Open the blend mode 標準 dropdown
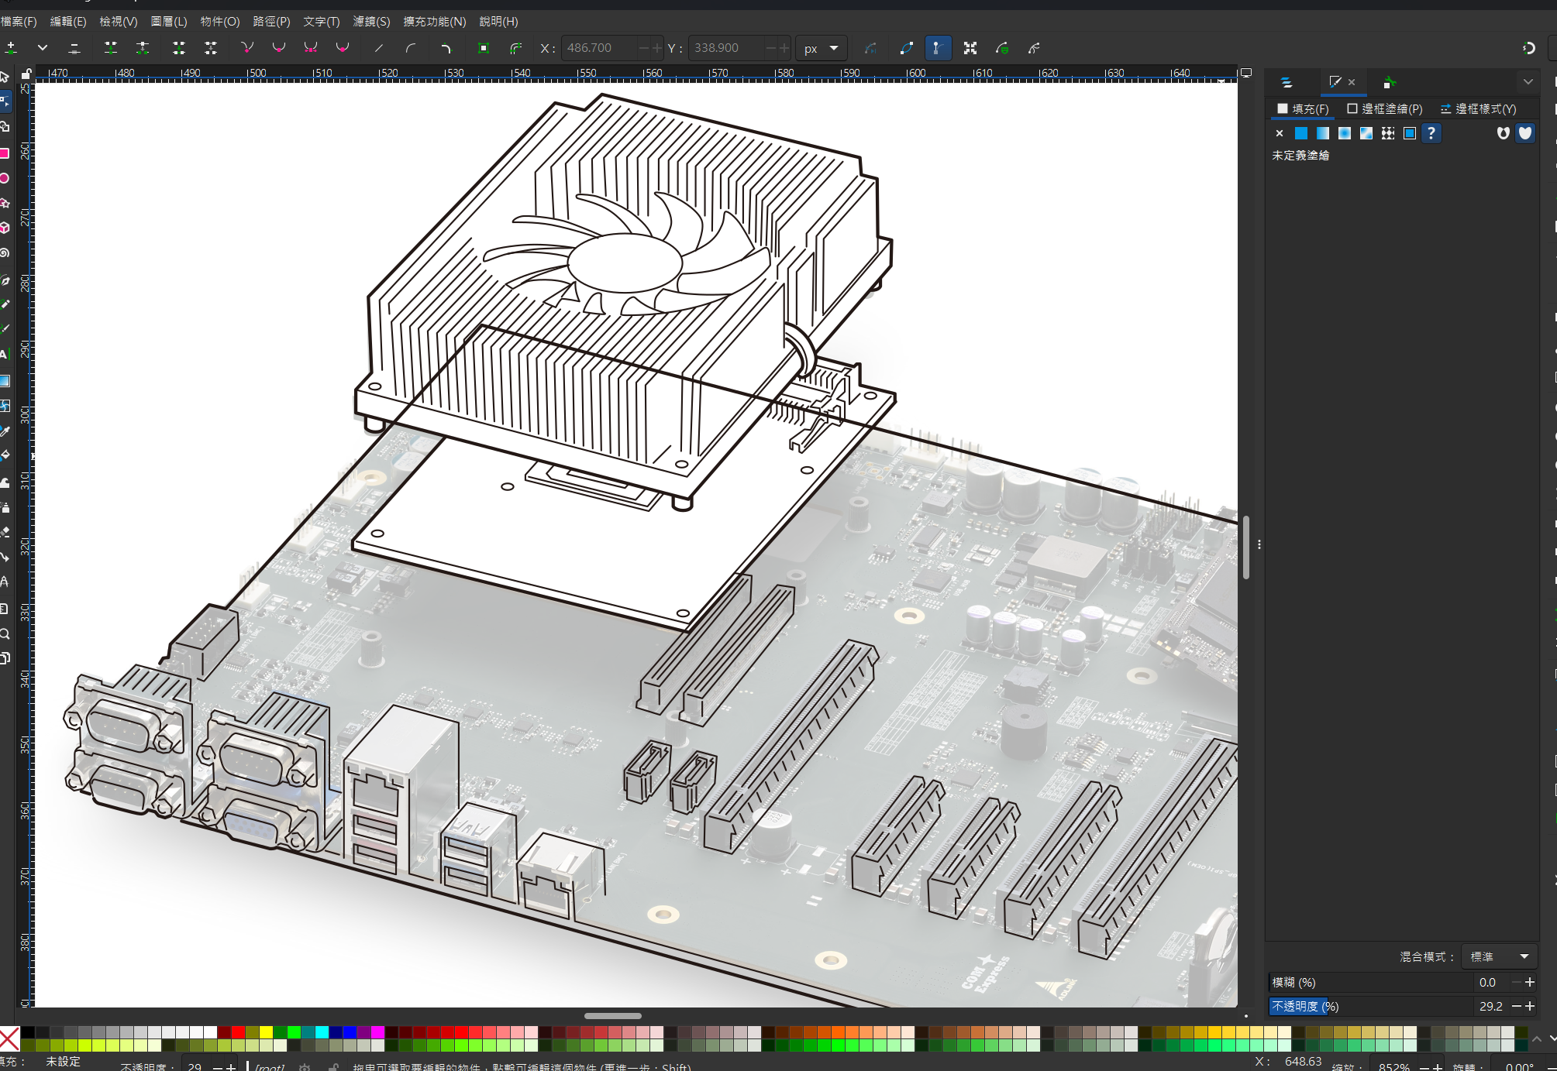 click(1499, 956)
